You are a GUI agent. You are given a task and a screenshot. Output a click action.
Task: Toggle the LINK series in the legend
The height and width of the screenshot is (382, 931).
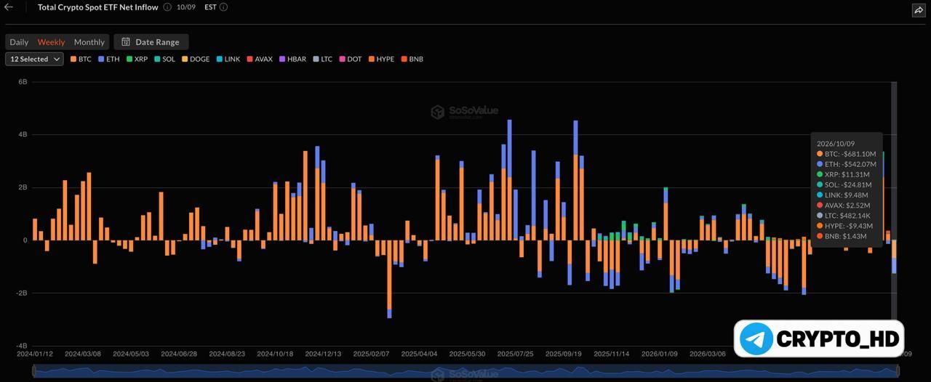[228, 59]
